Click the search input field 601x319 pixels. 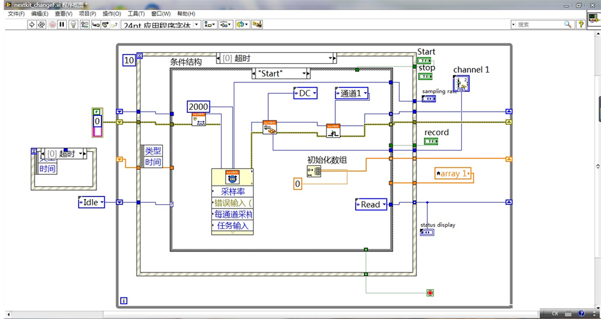538,24
